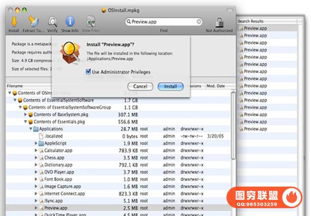
Task: Click the Essentials.pkg package icon
Action: tap(31, 122)
